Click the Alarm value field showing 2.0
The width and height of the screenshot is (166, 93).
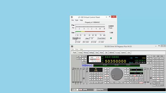tap(92, 38)
